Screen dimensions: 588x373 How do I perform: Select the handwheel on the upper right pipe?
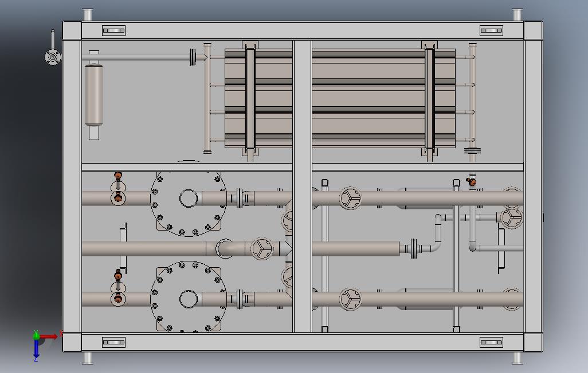[350, 198]
